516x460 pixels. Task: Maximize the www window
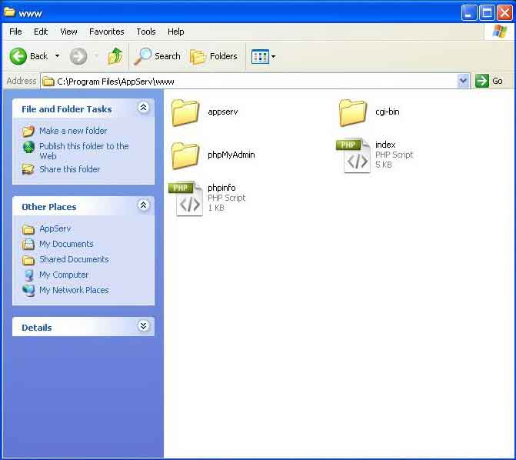pyautogui.click(x=487, y=13)
